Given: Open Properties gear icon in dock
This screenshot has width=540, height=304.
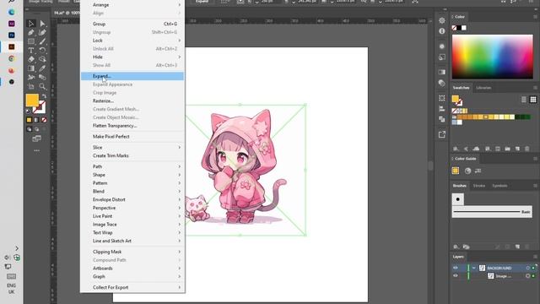Looking at the screenshot, I should (x=442, y=20).
